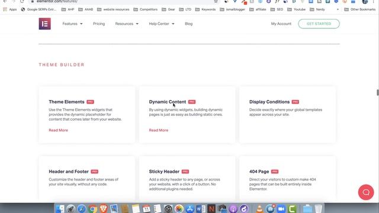Screen dimensions: 379x213
Task: Open the ismailblogger bookmark folder
Action: pos(233,9)
